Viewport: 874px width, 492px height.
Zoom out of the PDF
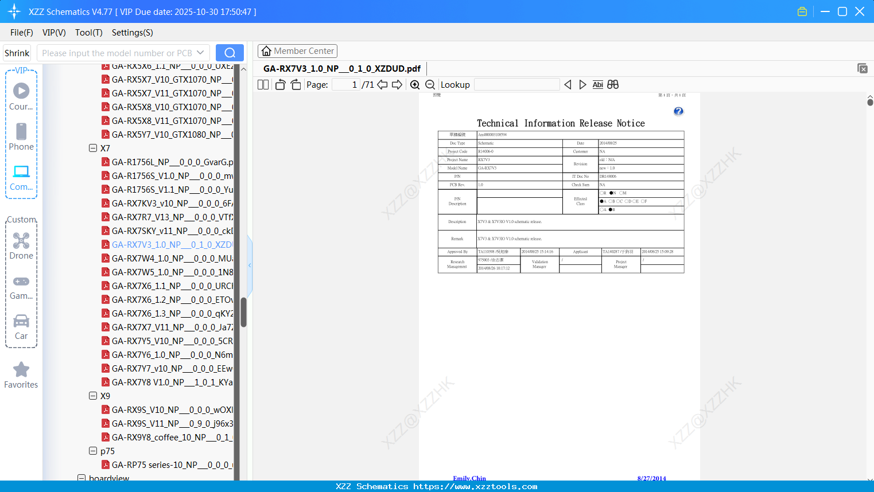(430, 84)
